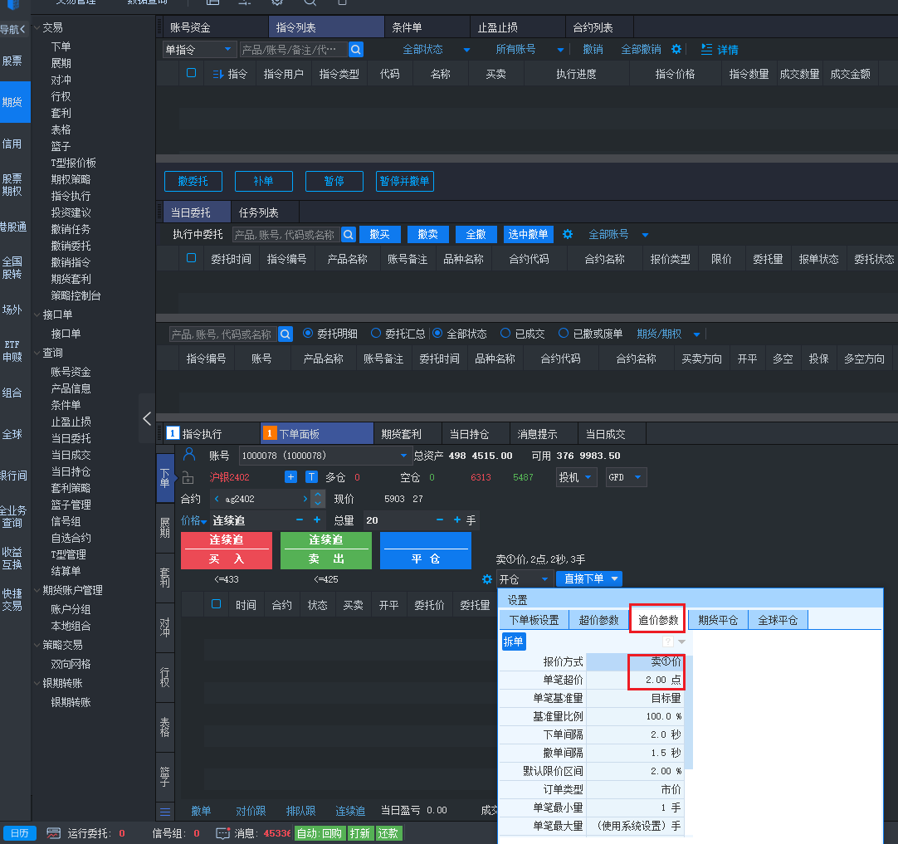Click the account user icon beside 账号
The height and width of the screenshot is (844, 898).
click(x=189, y=455)
